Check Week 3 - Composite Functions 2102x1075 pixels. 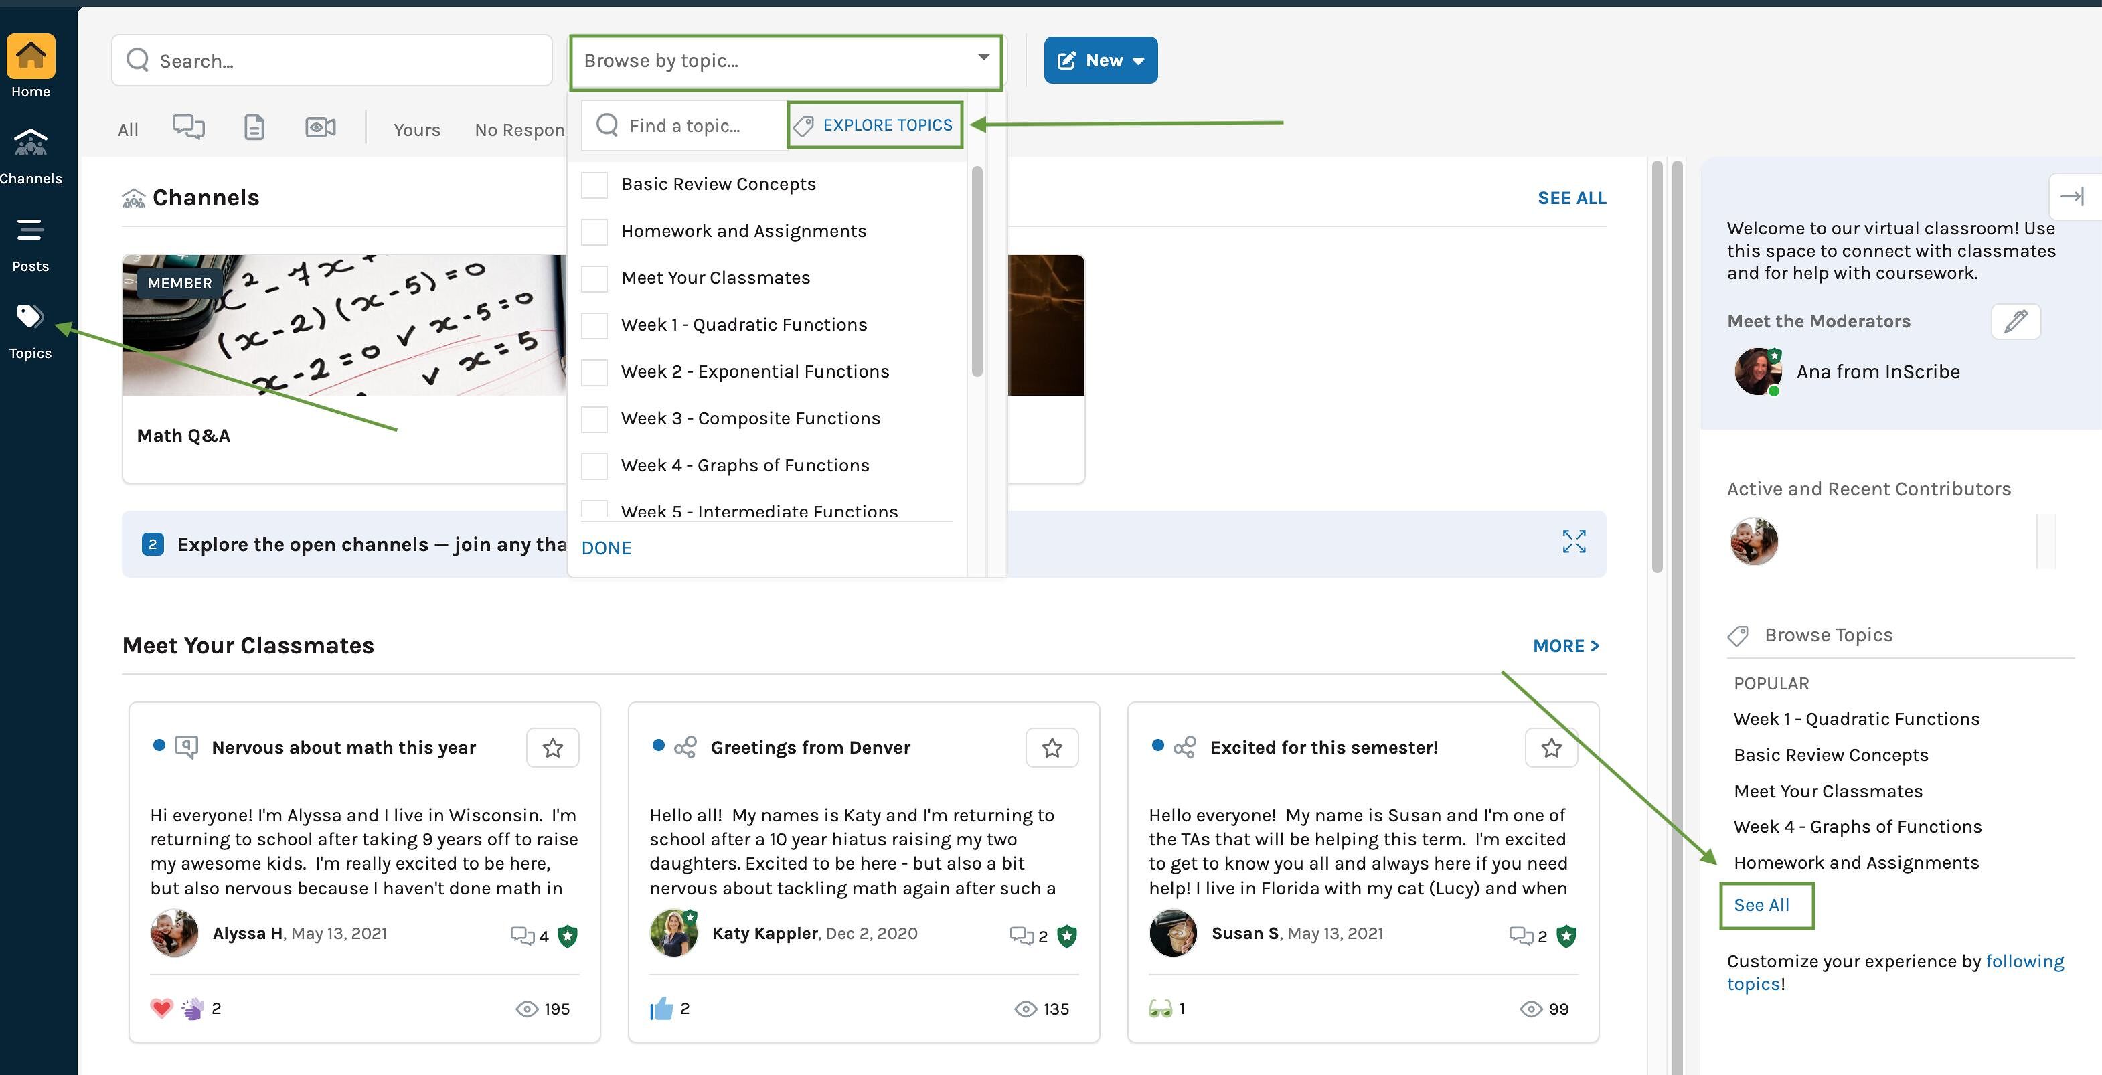coord(594,419)
